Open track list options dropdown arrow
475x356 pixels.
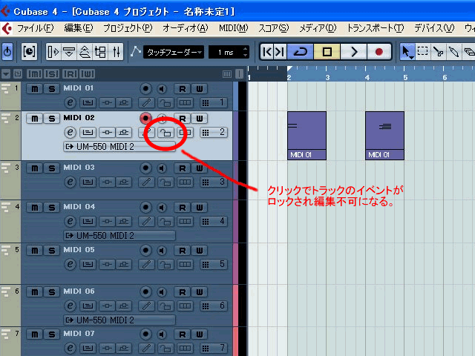coord(5,73)
